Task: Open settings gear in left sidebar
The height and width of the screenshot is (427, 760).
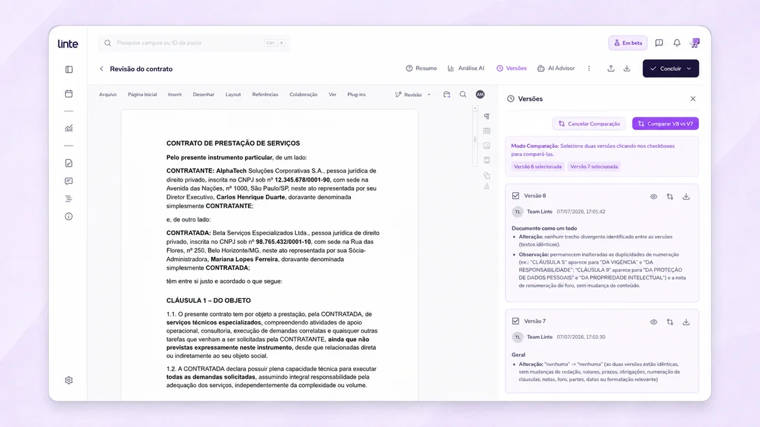Action: (x=69, y=380)
